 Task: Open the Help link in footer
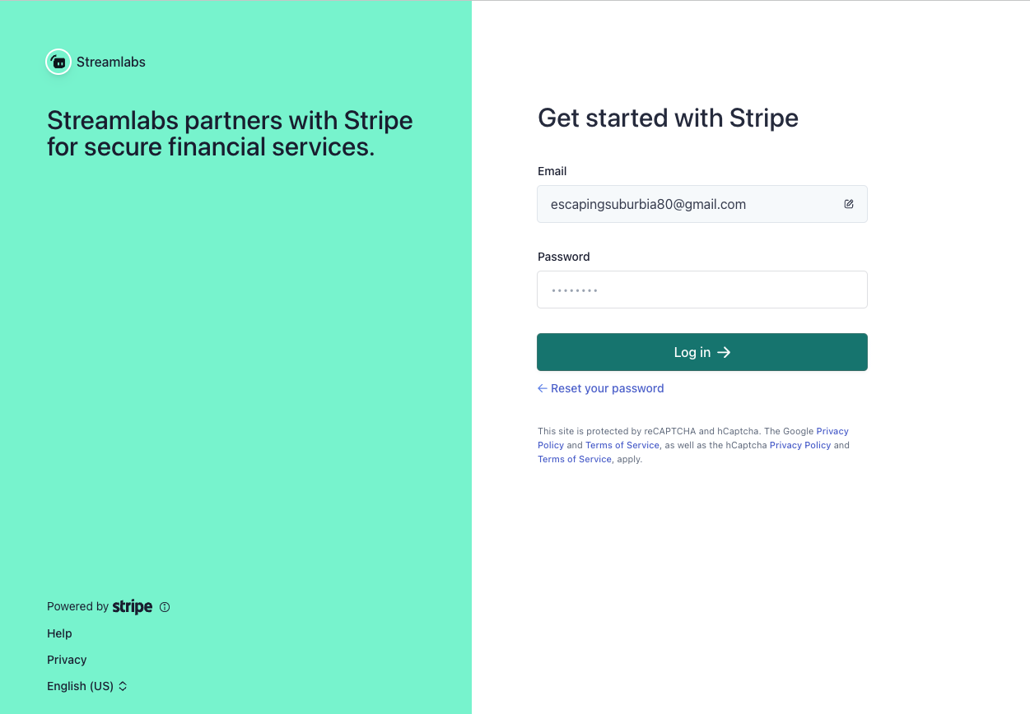coord(59,633)
